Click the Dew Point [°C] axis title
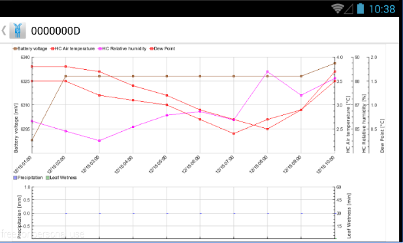Image resolution: width=403 pixels, height=243 pixels. 382,135
